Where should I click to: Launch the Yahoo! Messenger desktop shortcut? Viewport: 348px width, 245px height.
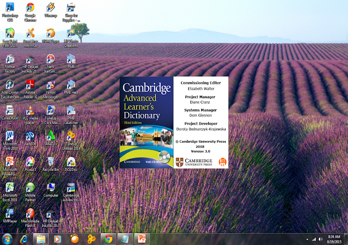click(x=51, y=90)
